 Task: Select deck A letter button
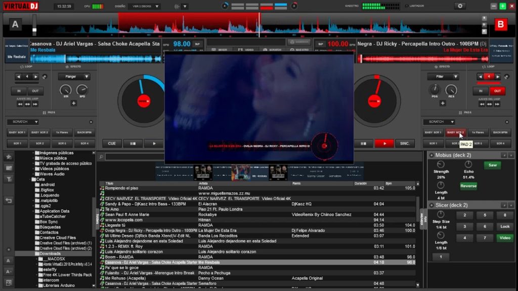pyautogui.click(x=15, y=24)
